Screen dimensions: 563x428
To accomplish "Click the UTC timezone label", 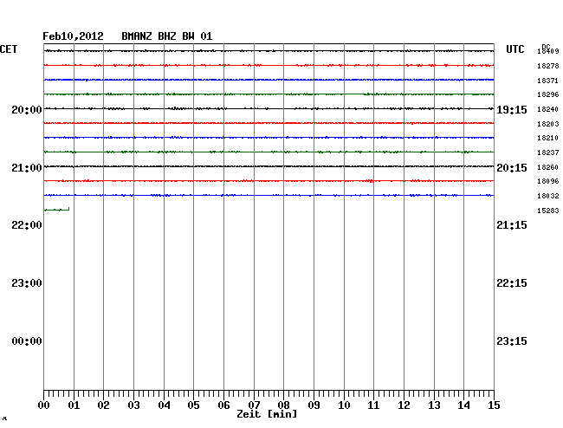I will pos(514,49).
